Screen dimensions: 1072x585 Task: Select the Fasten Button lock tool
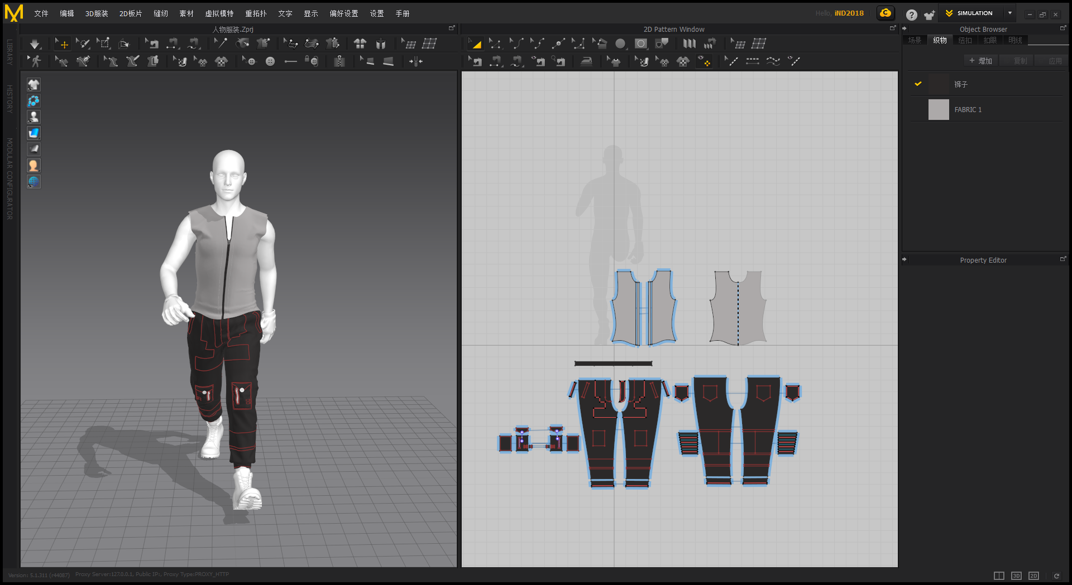312,61
